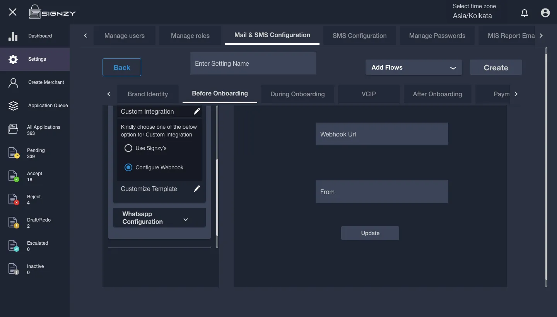Show earlier top tabs with left arrow
The image size is (557, 317).
85,36
